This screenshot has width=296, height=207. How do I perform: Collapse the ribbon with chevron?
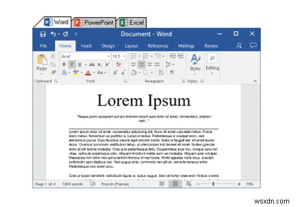[x=255, y=81]
